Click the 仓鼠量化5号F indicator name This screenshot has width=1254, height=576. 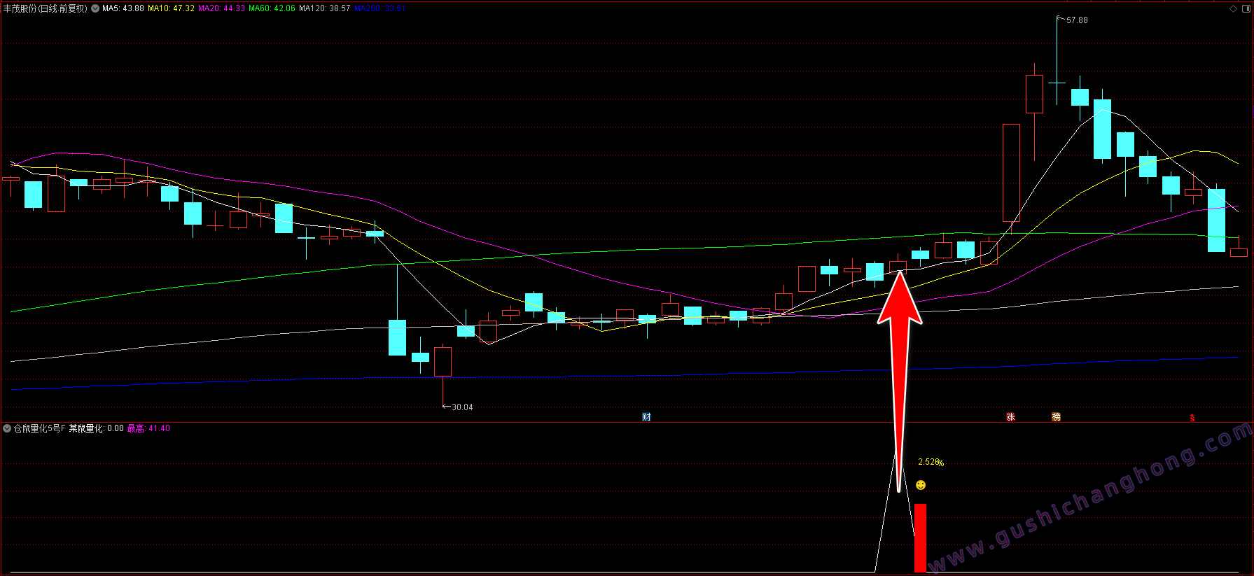(40, 428)
